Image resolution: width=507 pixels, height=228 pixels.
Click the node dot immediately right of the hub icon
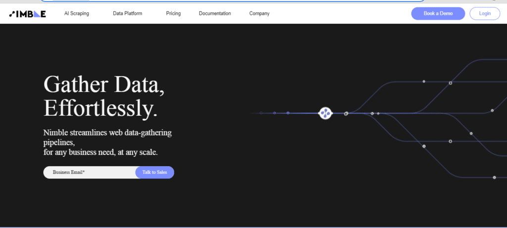click(346, 113)
